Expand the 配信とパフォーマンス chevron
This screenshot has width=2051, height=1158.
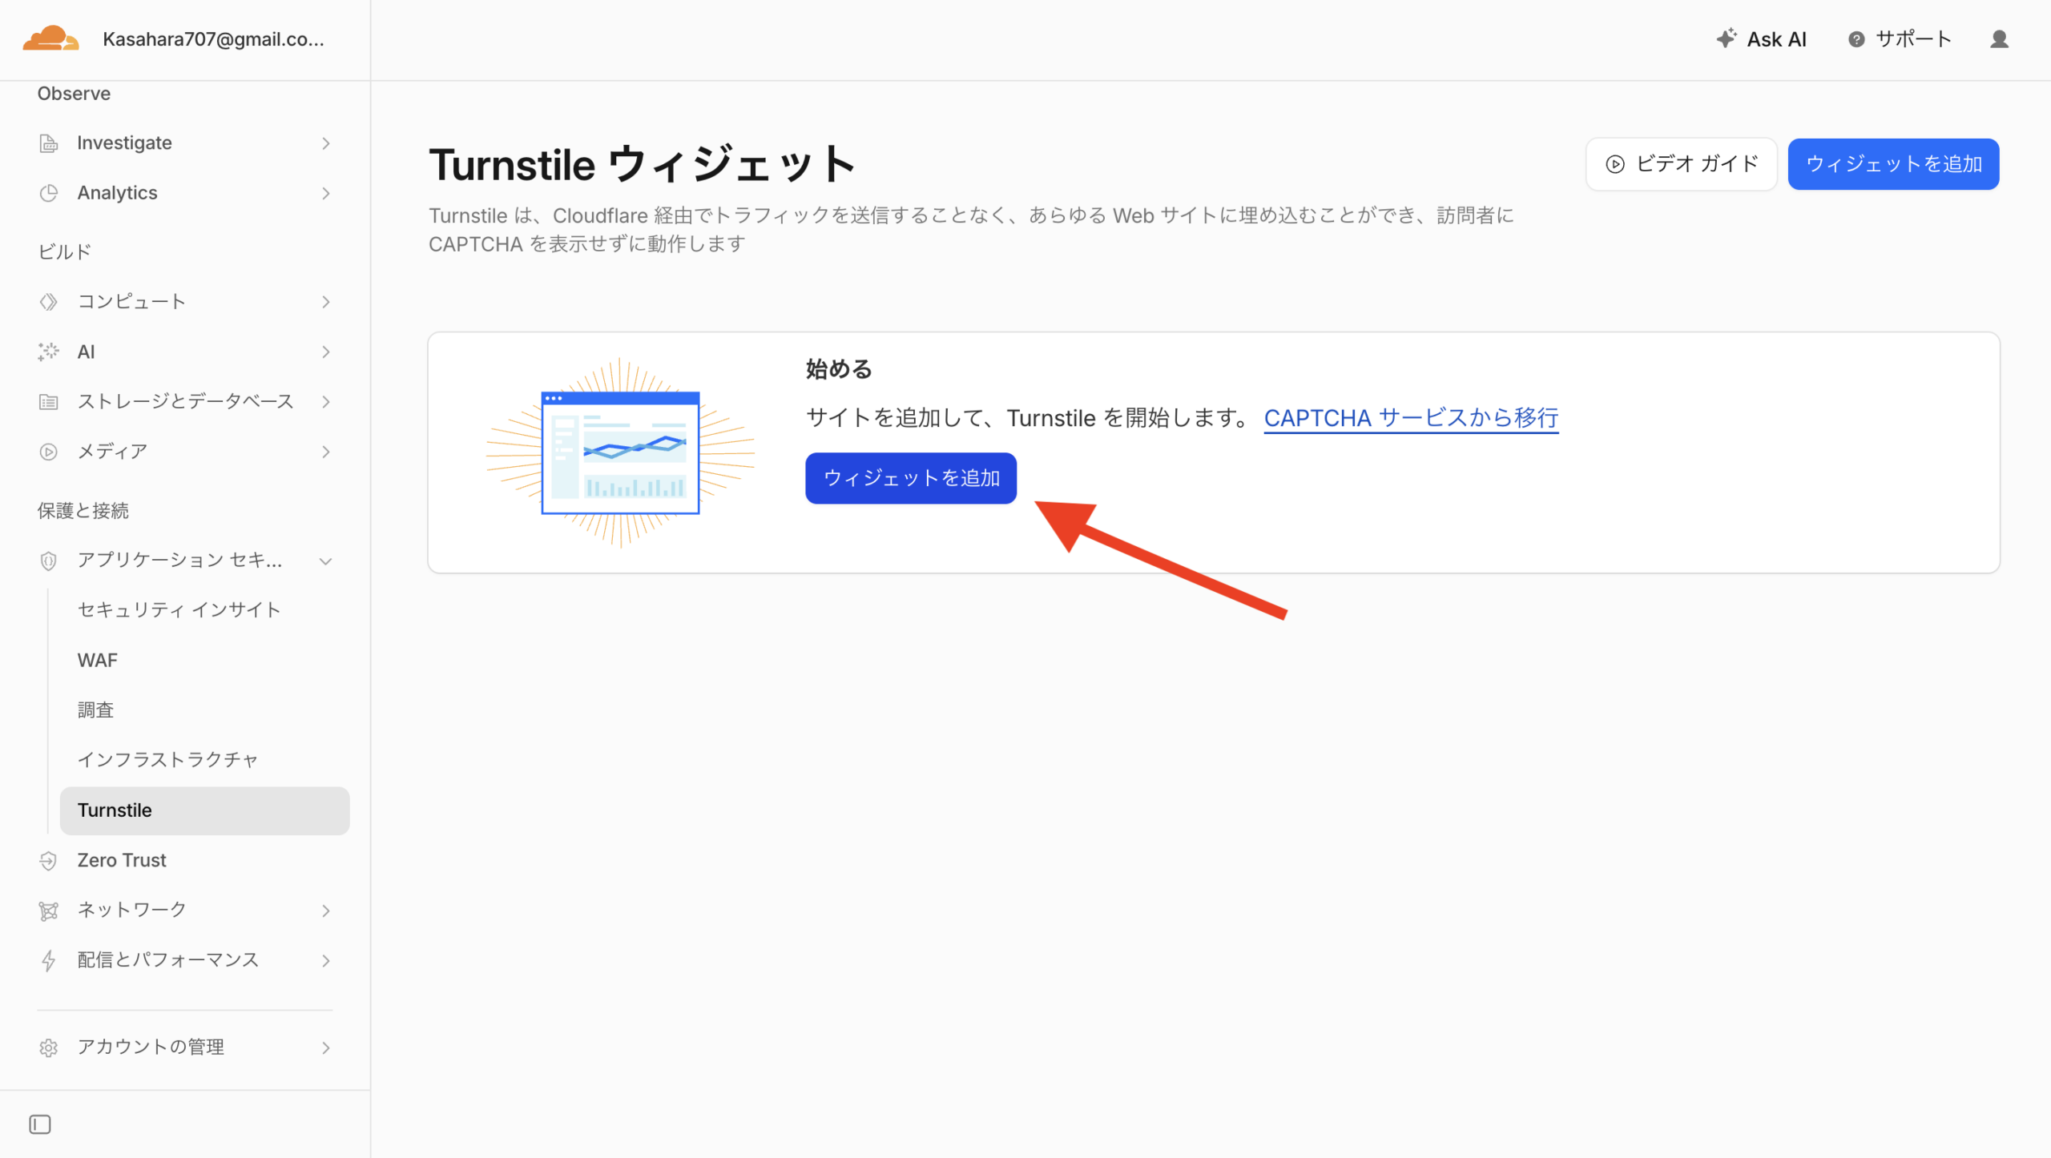point(326,960)
